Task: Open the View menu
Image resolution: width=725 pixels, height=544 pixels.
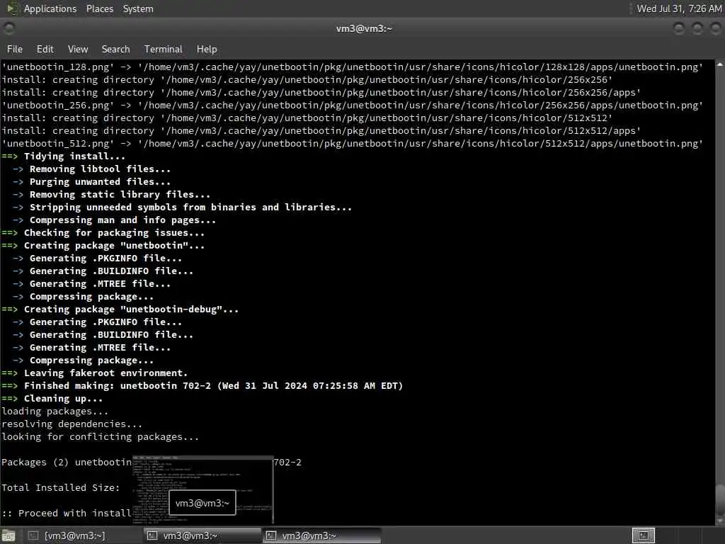Action: coord(78,49)
